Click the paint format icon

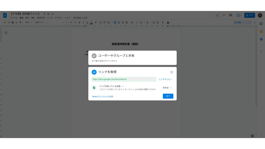tap(20, 22)
